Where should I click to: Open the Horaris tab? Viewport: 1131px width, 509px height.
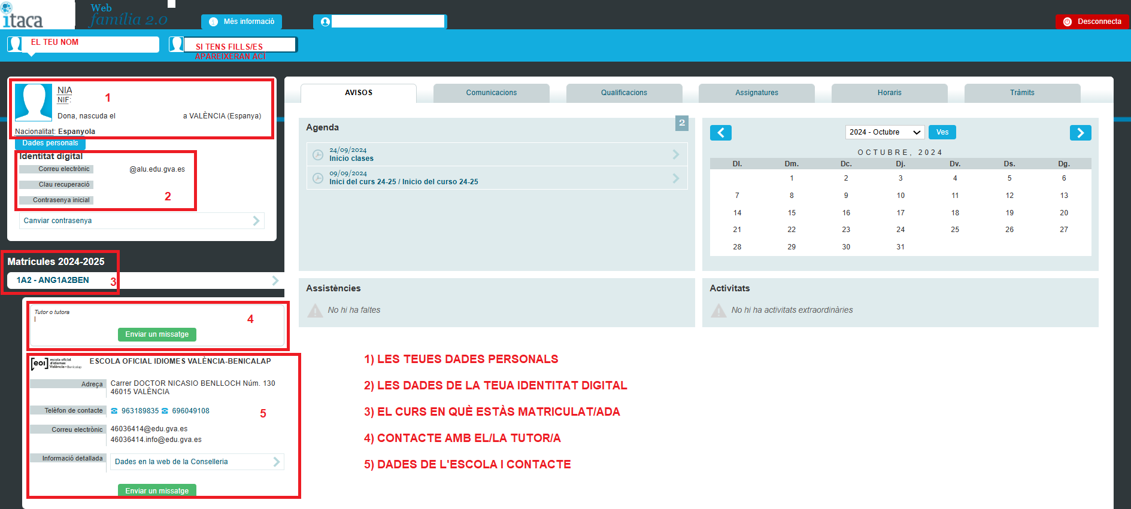889,93
